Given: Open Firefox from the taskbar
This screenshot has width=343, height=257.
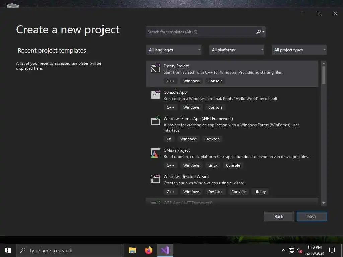Looking at the screenshot, I should 148,250.
